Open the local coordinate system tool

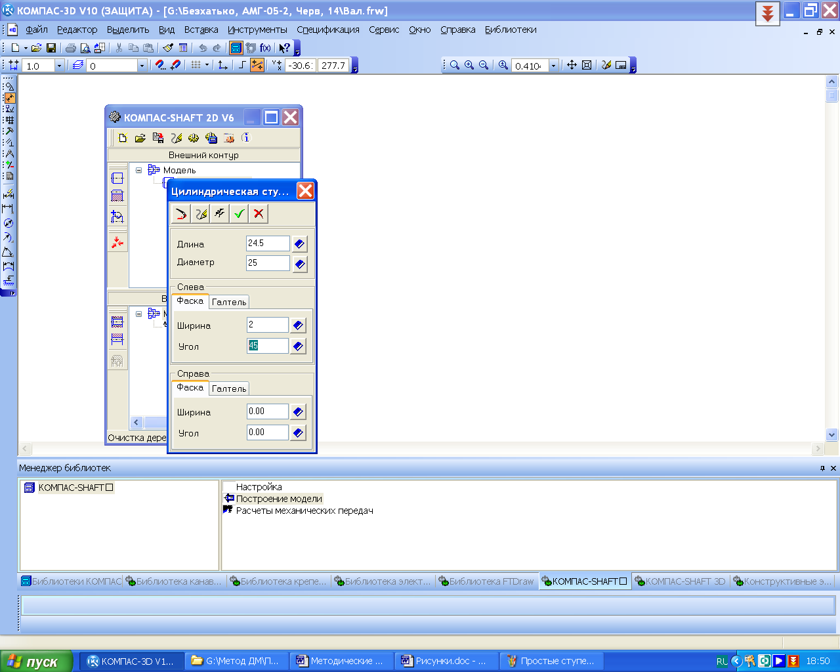tap(223, 66)
